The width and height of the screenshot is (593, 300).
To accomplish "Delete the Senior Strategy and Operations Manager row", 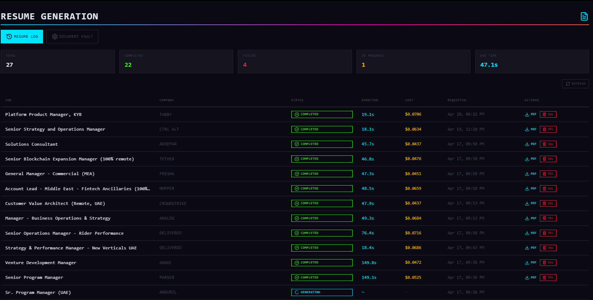I will tap(548, 129).
